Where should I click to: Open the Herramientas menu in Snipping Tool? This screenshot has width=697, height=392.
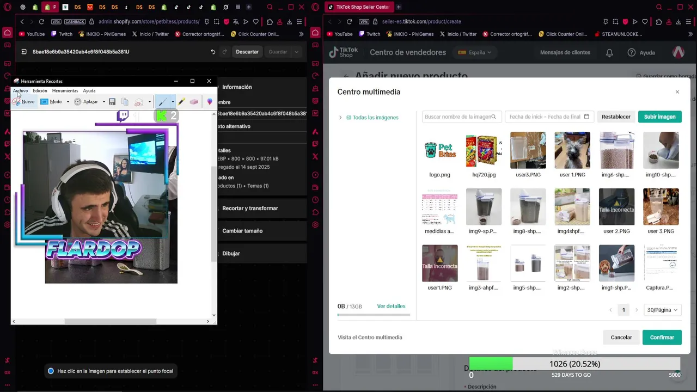65,91
